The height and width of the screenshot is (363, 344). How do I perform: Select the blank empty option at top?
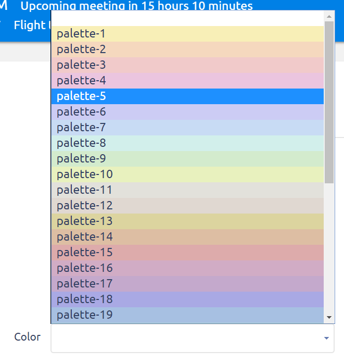[187, 19]
